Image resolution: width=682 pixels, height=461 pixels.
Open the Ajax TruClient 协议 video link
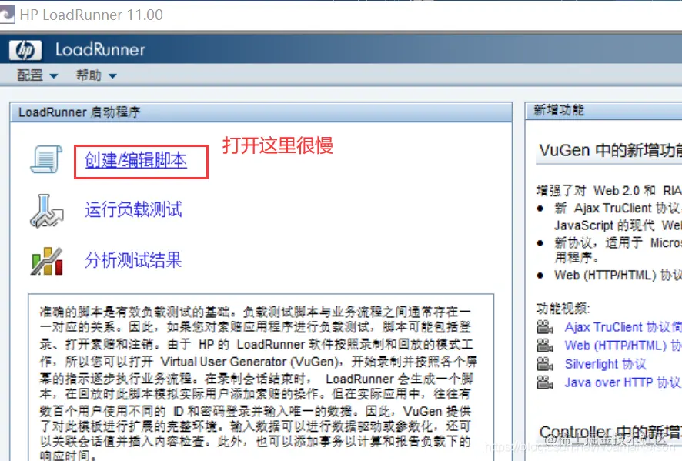click(623, 327)
